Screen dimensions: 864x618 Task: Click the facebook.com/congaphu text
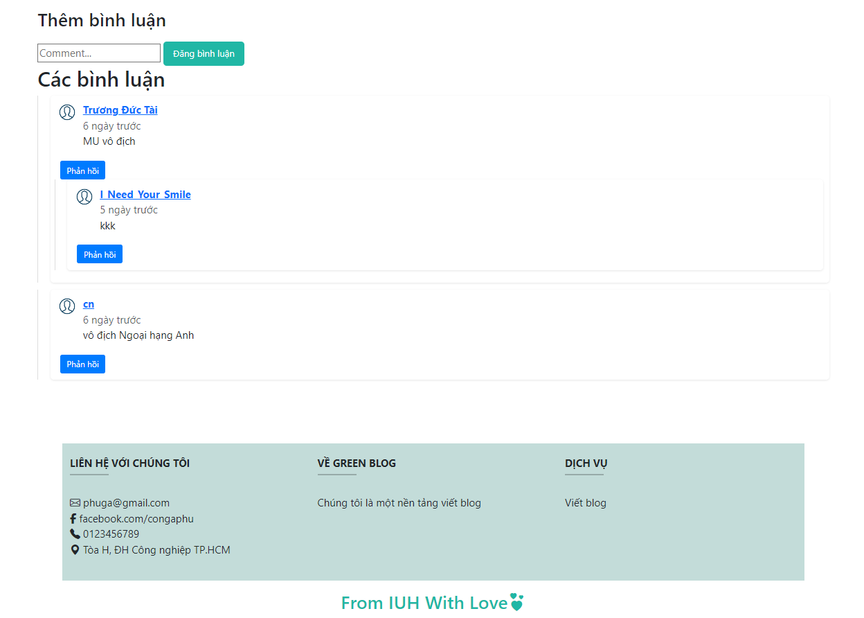tap(136, 519)
